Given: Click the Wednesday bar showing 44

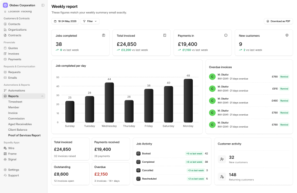Looking at the screenshot, I should click(x=109, y=103).
